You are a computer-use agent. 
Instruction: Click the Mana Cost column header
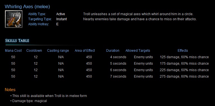[x=13, y=51]
